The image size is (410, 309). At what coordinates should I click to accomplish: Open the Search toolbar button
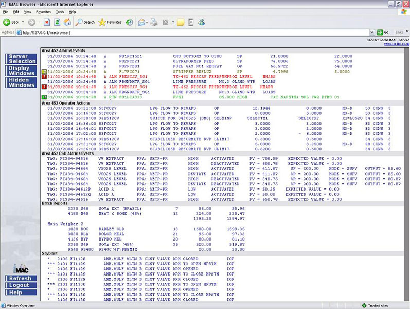pos(85,22)
